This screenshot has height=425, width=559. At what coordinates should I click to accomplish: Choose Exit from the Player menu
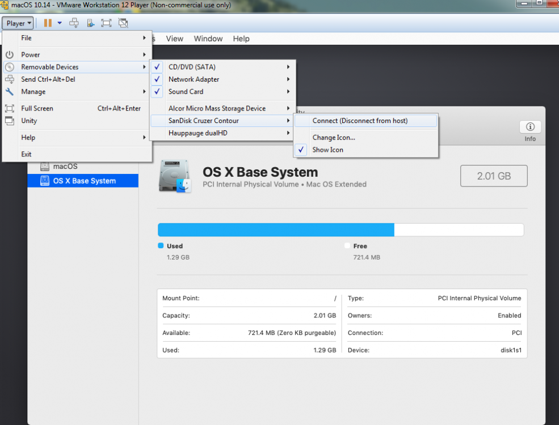pos(77,155)
